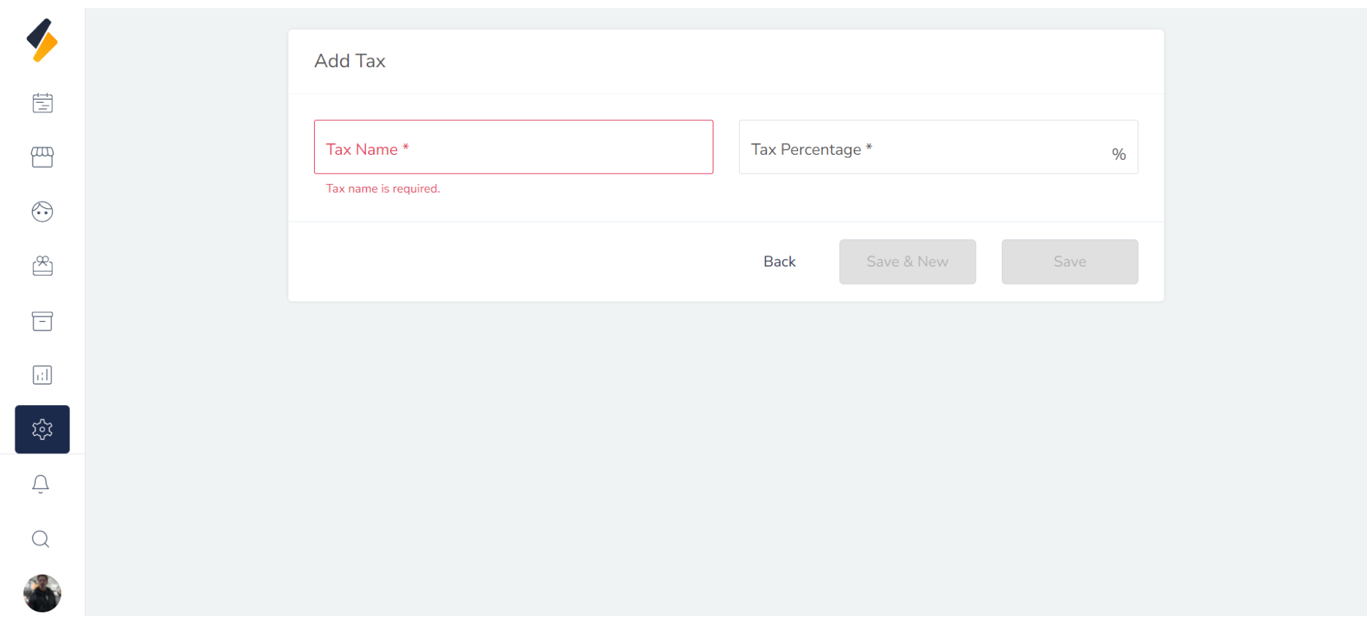Select the highlighted settings gear icon
The height and width of the screenshot is (624, 1367).
tap(42, 429)
